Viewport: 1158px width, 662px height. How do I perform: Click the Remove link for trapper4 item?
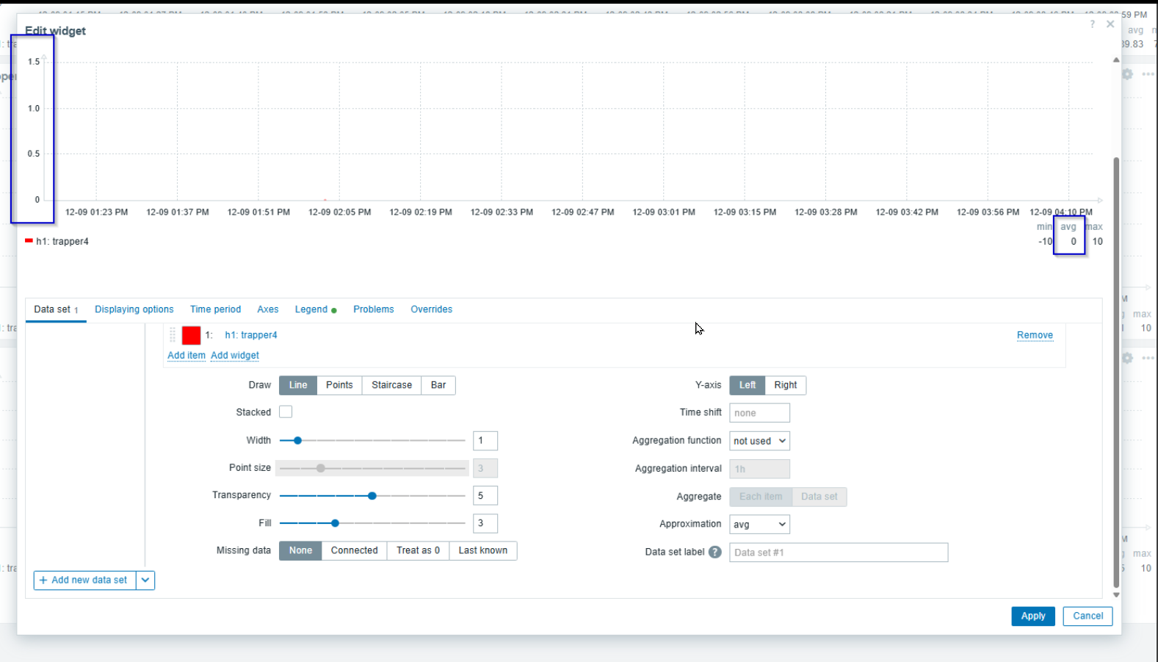[x=1035, y=335]
